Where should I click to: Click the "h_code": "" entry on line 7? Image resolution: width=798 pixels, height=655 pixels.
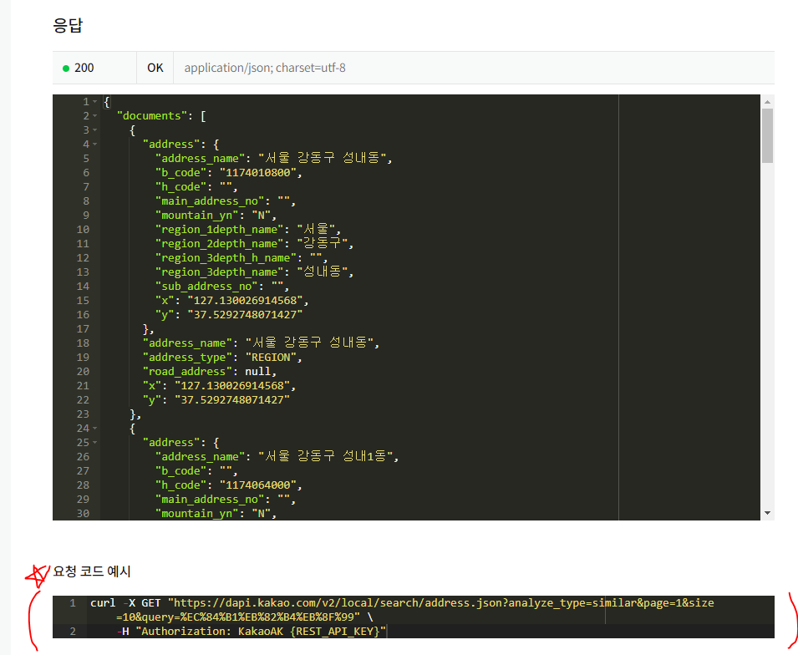click(196, 187)
